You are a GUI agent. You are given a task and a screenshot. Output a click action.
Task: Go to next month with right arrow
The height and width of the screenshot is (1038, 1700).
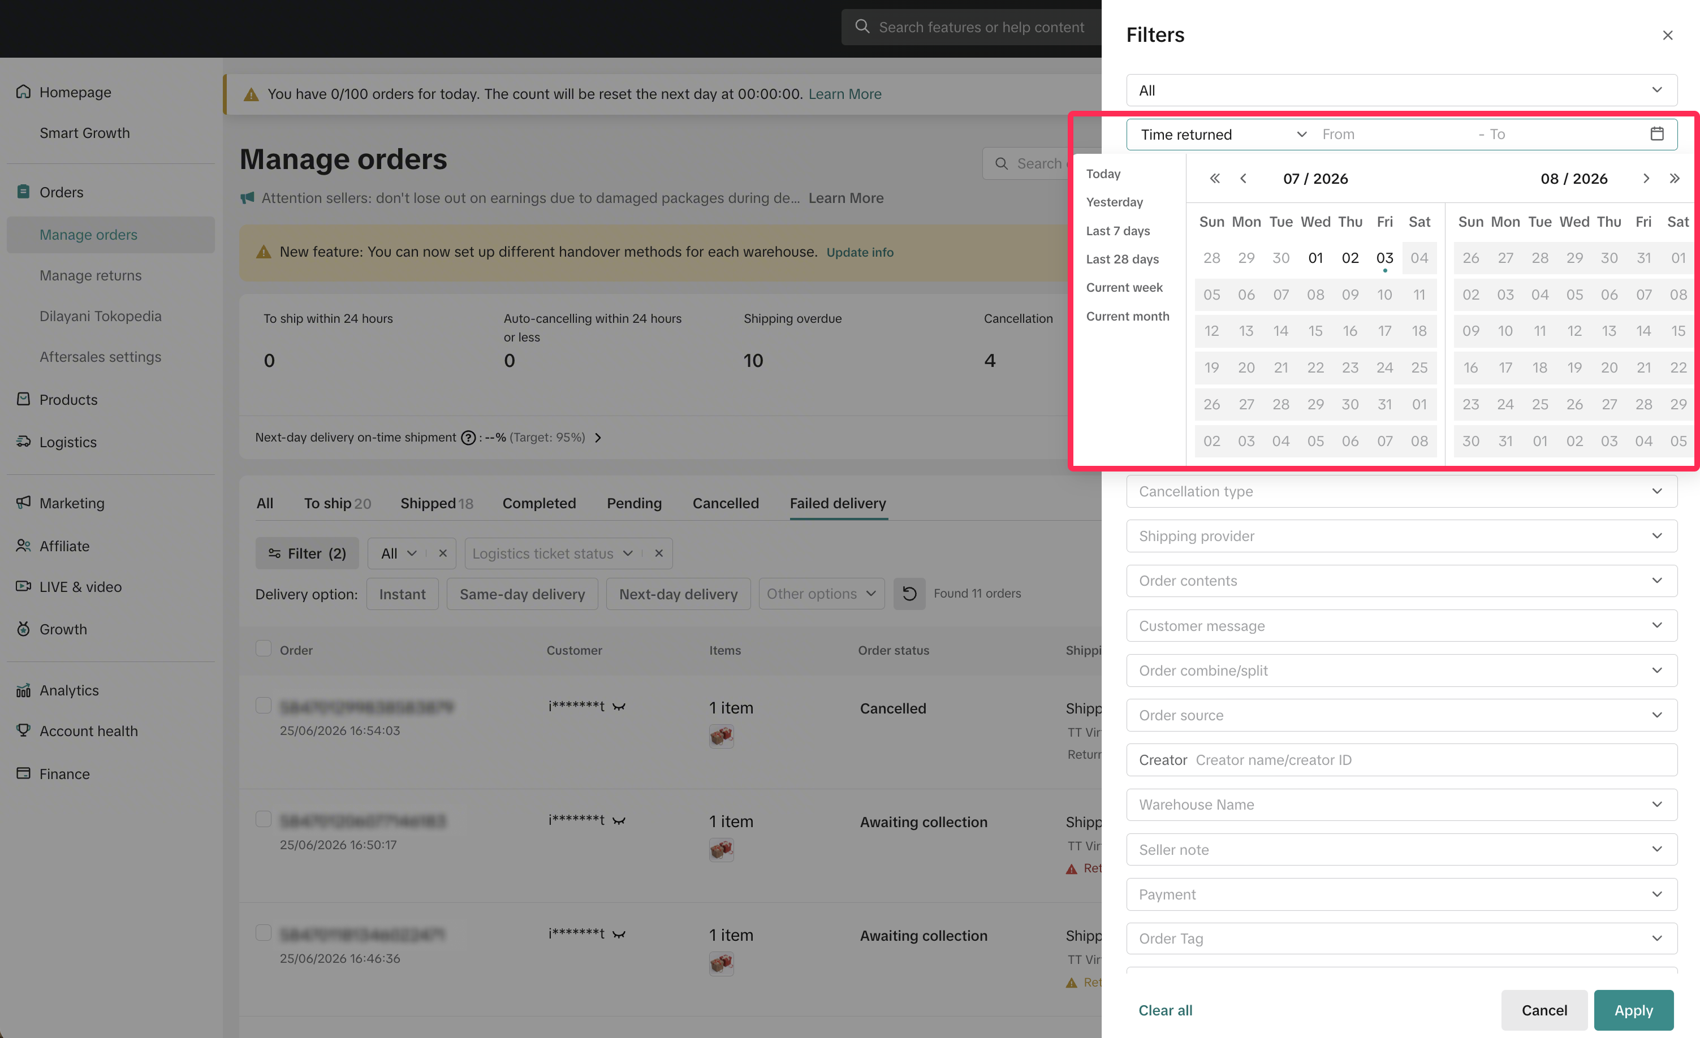pyautogui.click(x=1646, y=179)
